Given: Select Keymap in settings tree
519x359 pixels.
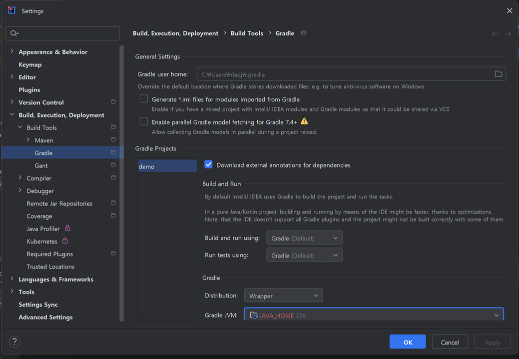Looking at the screenshot, I should 30,64.
